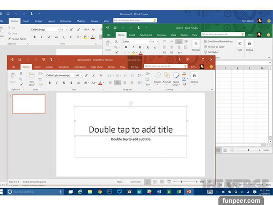Viewport: 273px width, 205px height.
Task: Click the Shapes gallery in PowerPoint ribbon
Action: pos(157,77)
